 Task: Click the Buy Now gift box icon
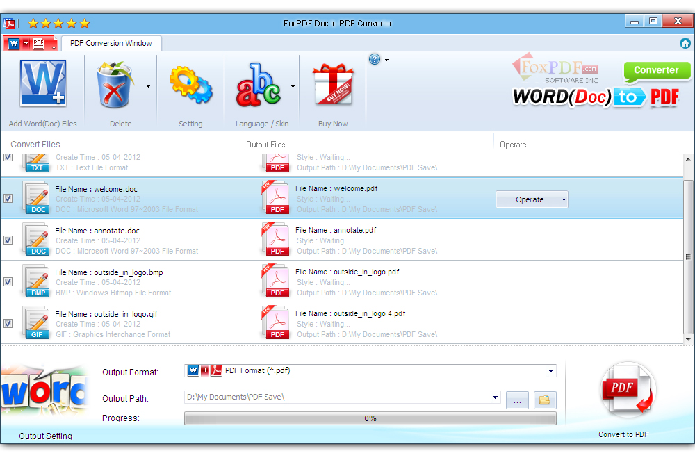(333, 84)
